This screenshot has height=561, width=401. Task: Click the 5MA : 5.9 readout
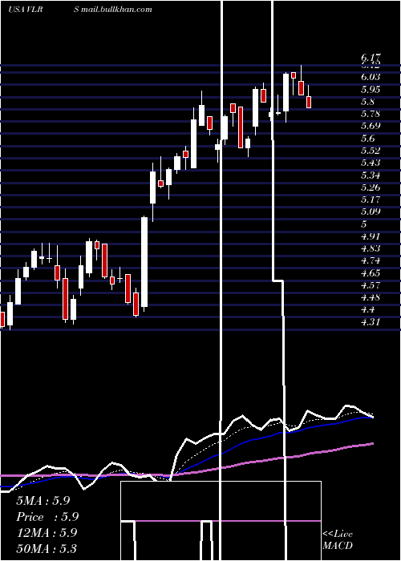coord(43,501)
